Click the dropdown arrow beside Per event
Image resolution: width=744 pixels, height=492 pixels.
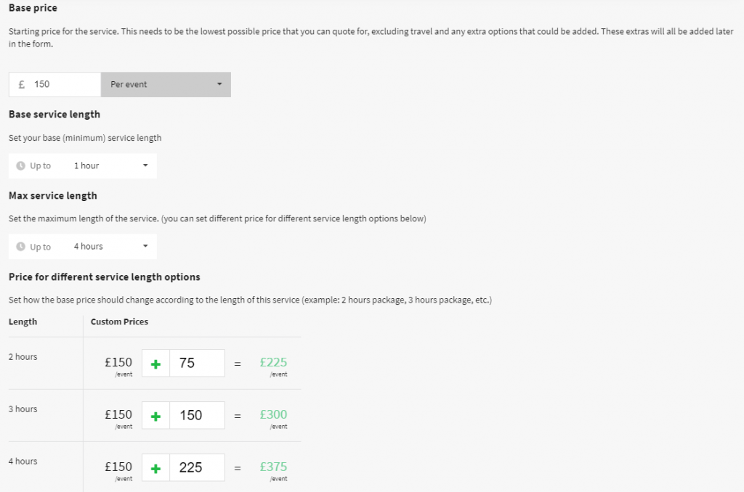click(219, 84)
